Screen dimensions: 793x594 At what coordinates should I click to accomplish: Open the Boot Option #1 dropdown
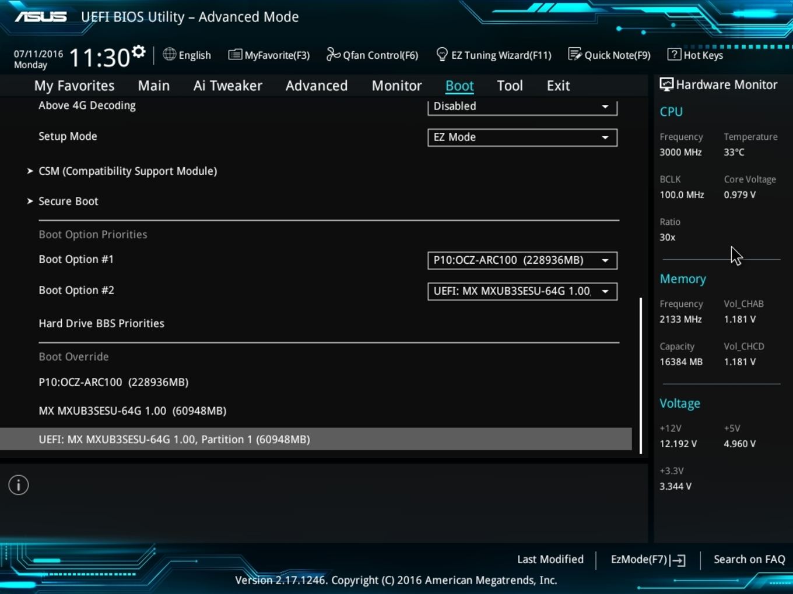522,260
